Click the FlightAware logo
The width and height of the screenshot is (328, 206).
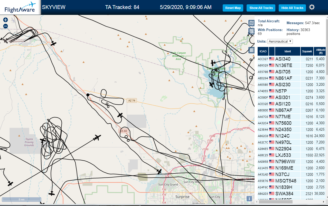[20, 7]
